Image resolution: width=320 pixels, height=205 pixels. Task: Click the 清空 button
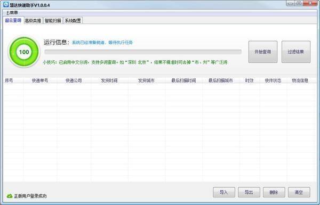(299, 192)
